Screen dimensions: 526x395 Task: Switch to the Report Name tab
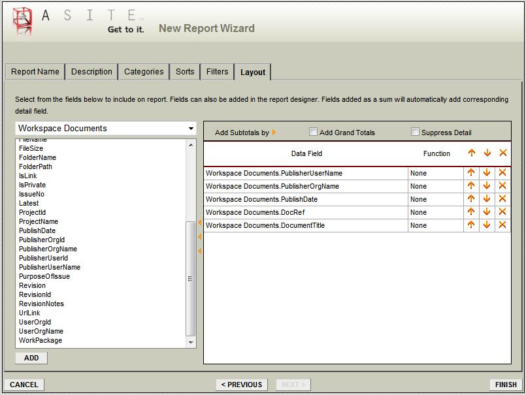point(35,72)
